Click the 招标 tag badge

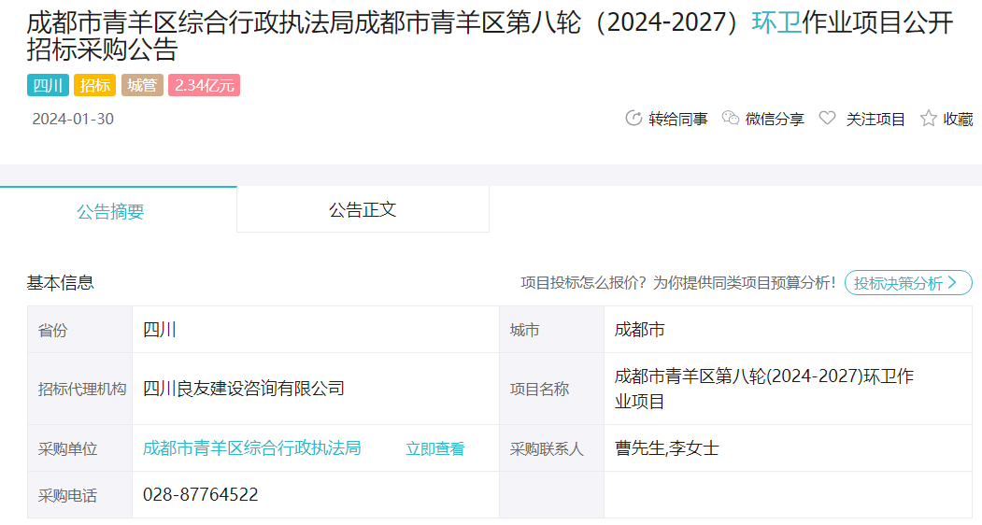[94, 85]
